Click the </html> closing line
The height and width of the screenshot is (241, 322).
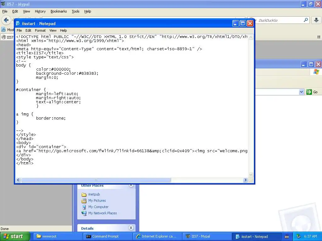[25, 163]
